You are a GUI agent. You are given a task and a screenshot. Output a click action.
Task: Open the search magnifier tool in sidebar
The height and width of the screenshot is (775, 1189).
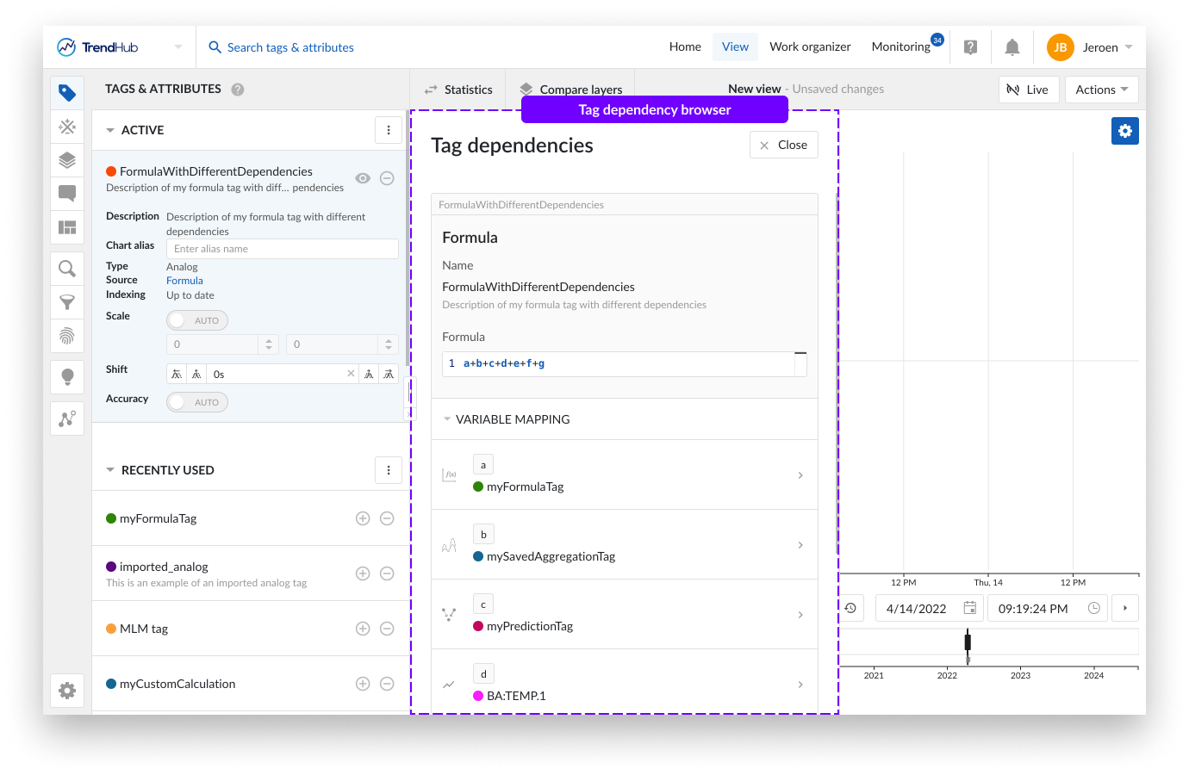(x=67, y=269)
